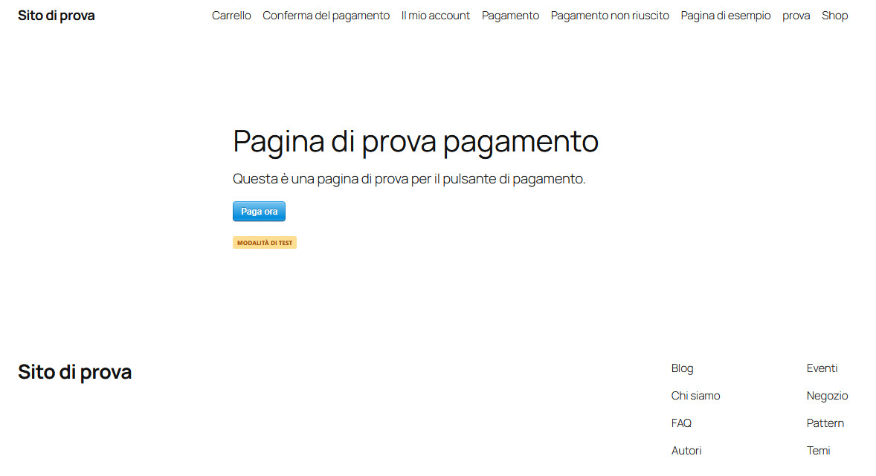Visit the Pagamento non riuscito page
Screen dimensions: 876x476
[610, 15]
